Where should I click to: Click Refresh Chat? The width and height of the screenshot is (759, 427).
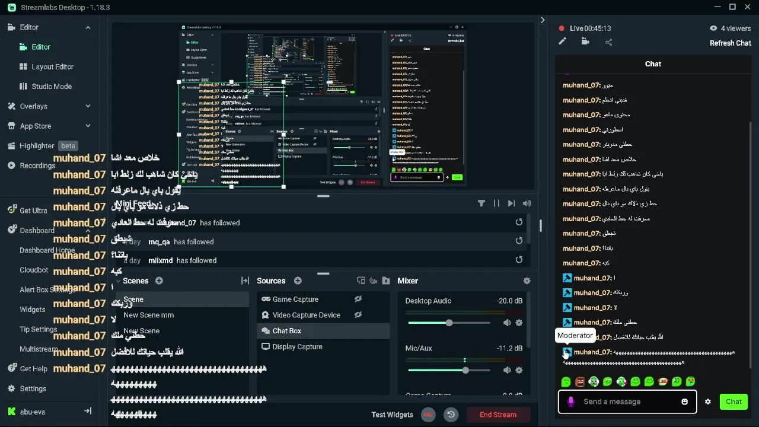click(731, 43)
